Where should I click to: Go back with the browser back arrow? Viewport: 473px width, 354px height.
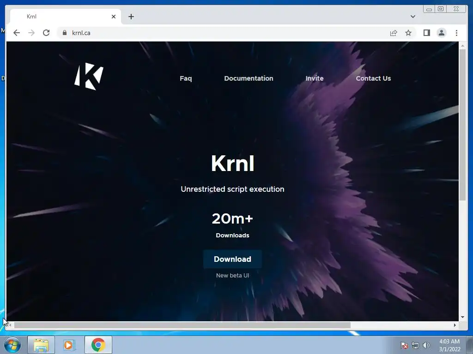pyautogui.click(x=17, y=33)
